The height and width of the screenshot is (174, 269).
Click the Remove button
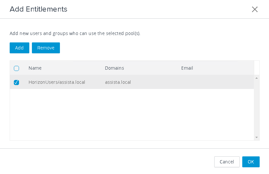click(x=46, y=48)
